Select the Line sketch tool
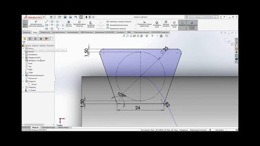 [x=47, y=21]
